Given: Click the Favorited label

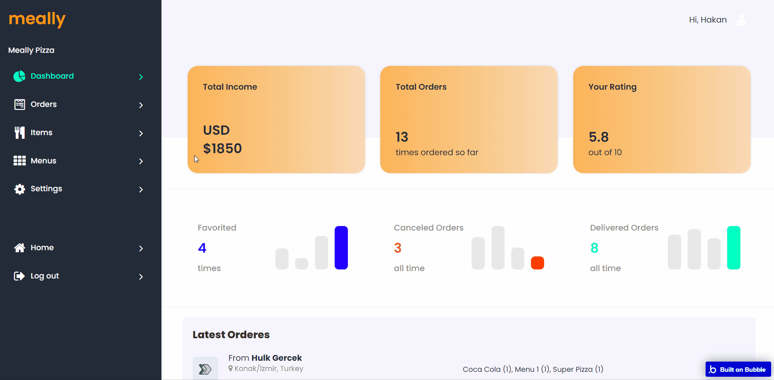Looking at the screenshot, I should tap(217, 228).
